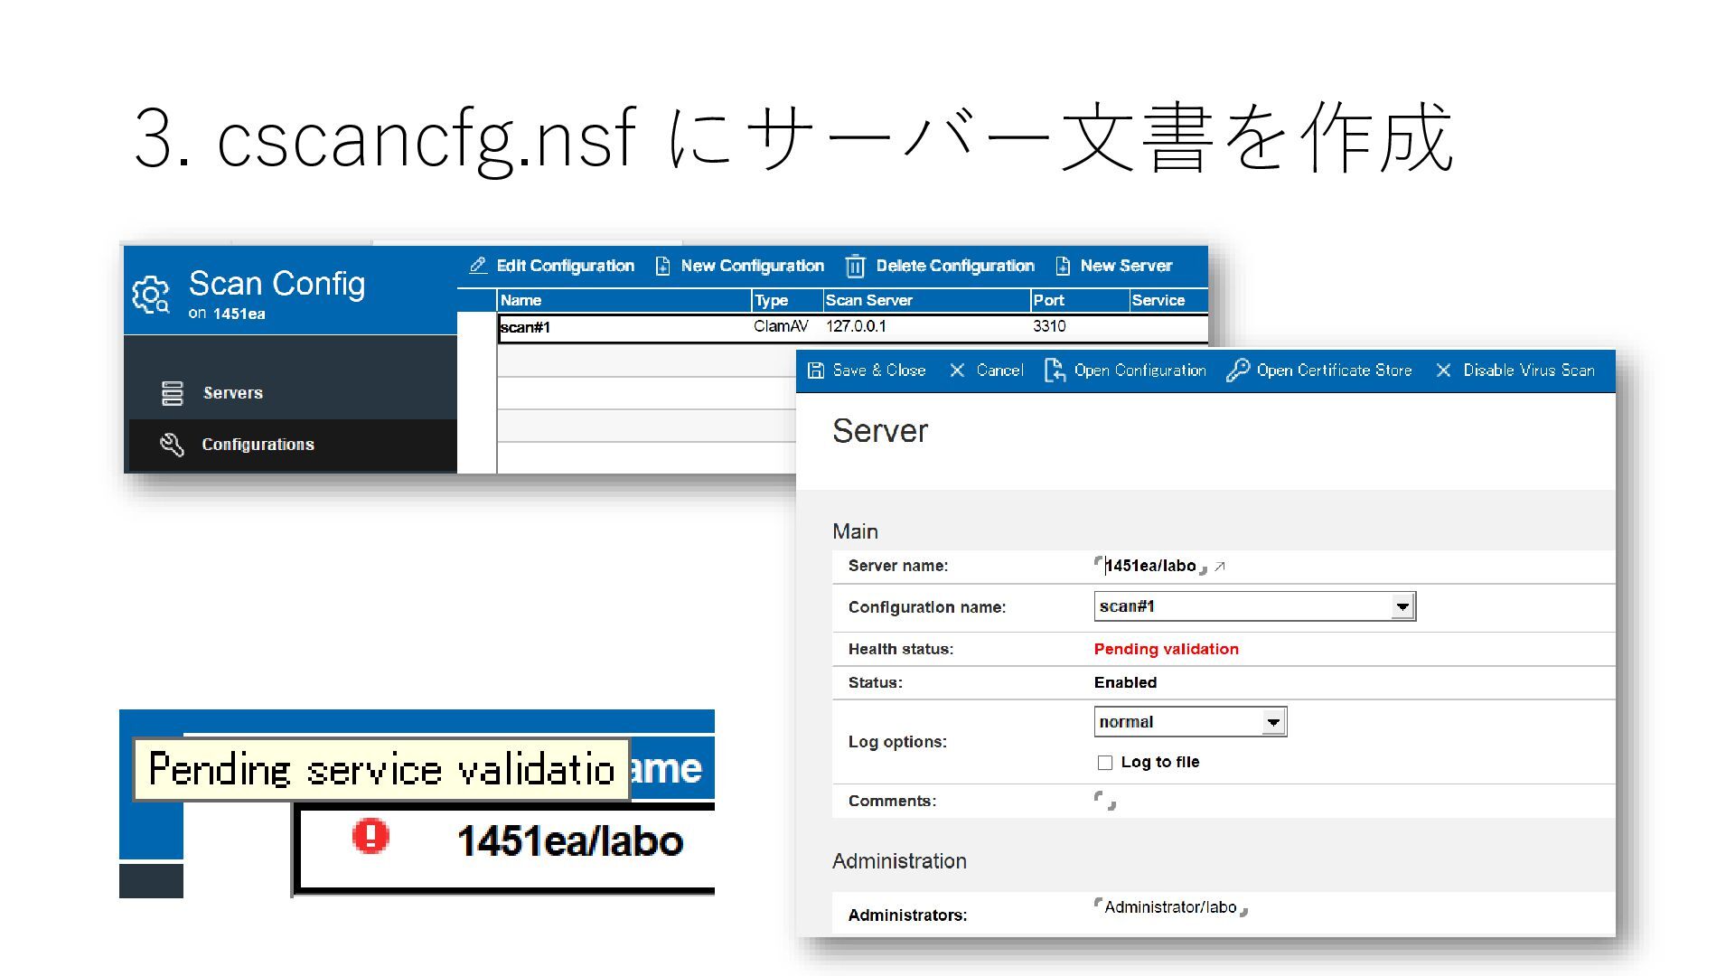The width and height of the screenshot is (1735, 976).
Task: Click the Comments input field
Action: [x=1105, y=801]
